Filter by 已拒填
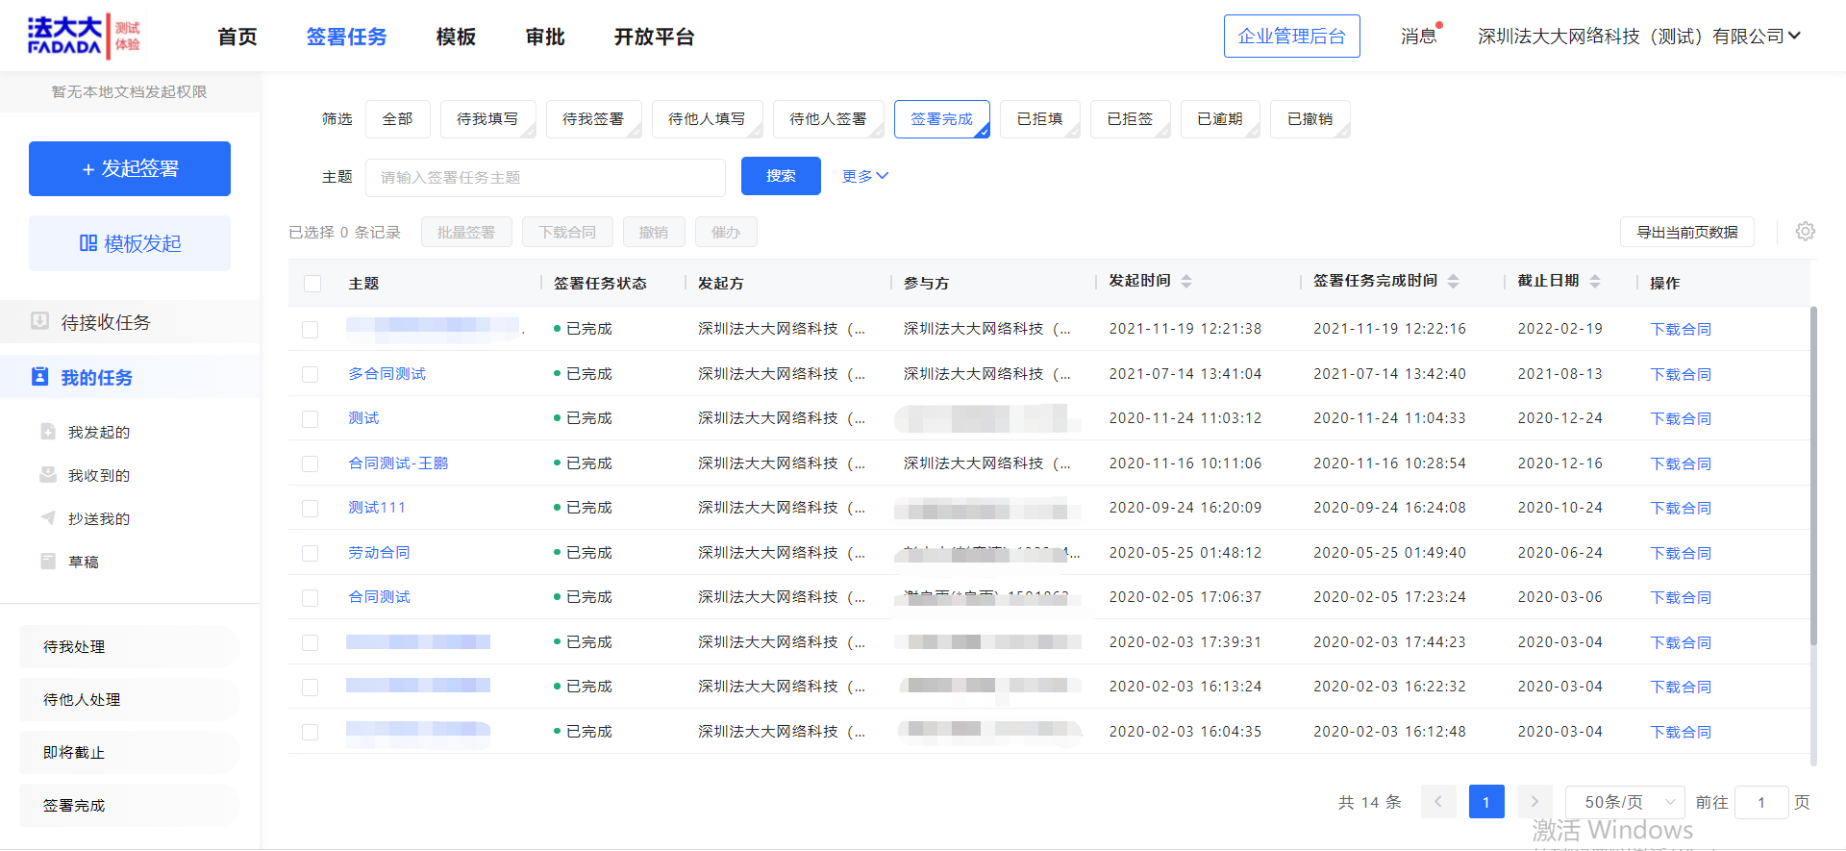The image size is (1846, 851). click(1040, 119)
